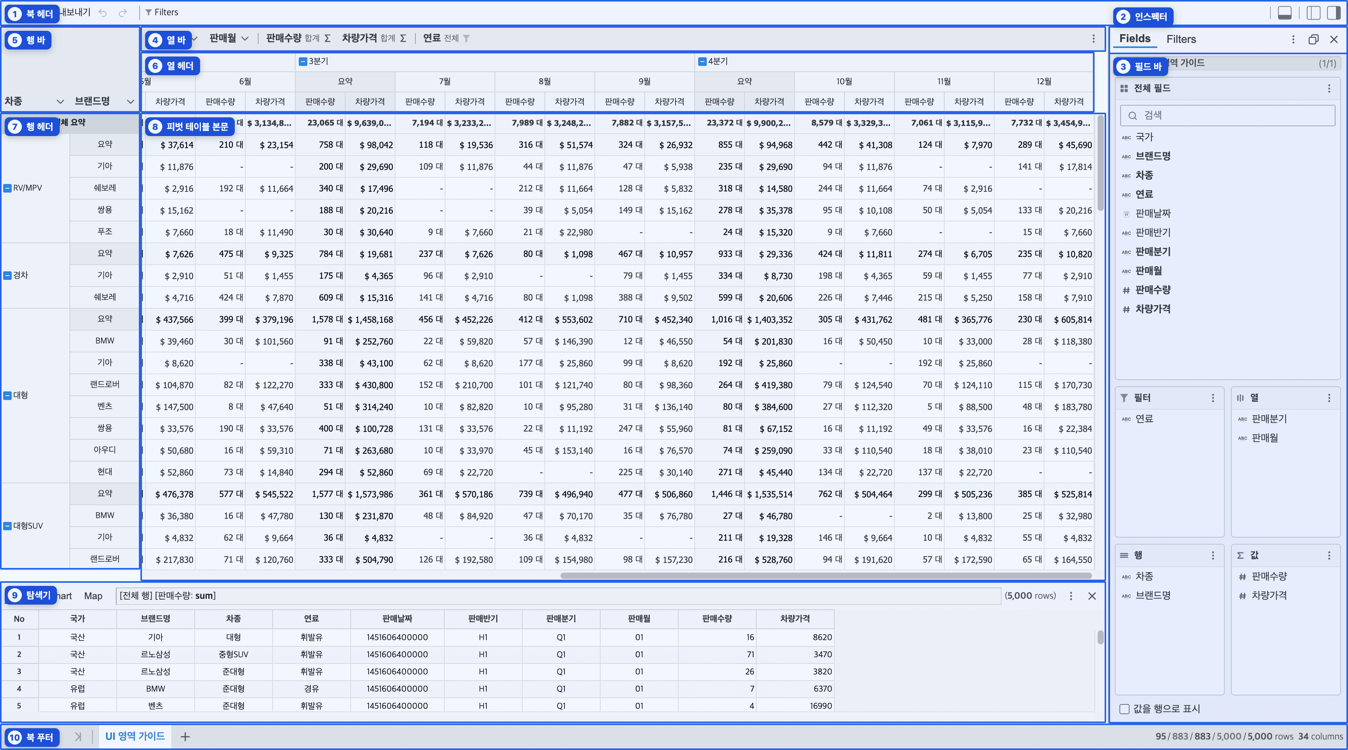Viewport: 1348px width, 750px height.
Task: Switch to the Filters tab in the inspector
Action: (1181, 39)
